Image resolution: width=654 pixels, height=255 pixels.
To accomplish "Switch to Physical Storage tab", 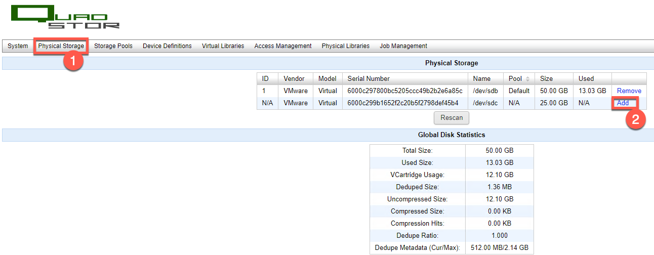I will tap(61, 46).
